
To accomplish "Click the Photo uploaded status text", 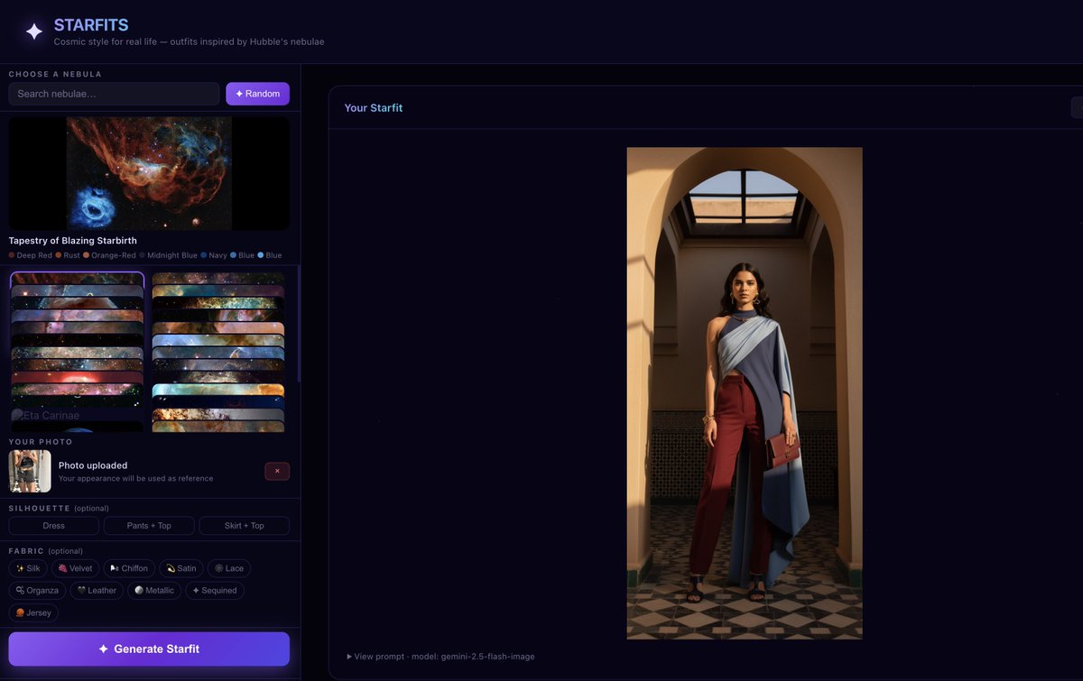I will [x=93, y=465].
